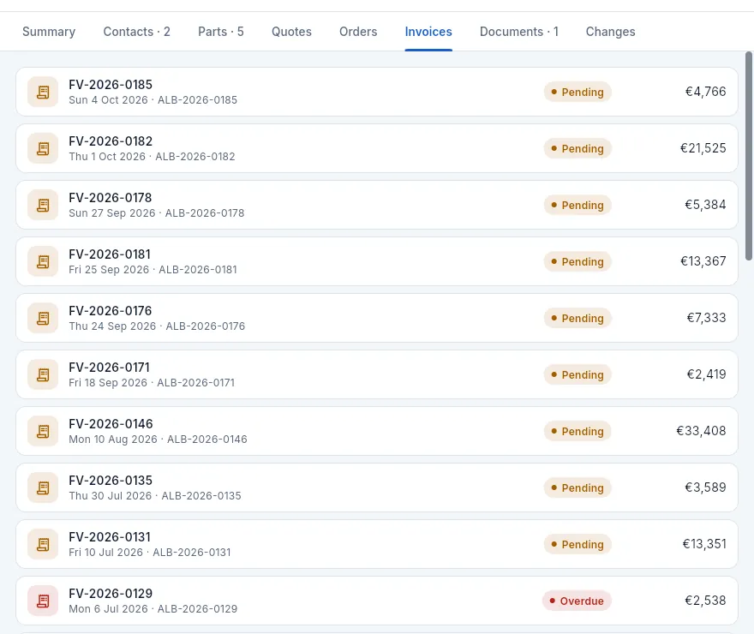The width and height of the screenshot is (754, 634).
Task: Open invoice FV-2026-0185
Action: [x=377, y=92]
